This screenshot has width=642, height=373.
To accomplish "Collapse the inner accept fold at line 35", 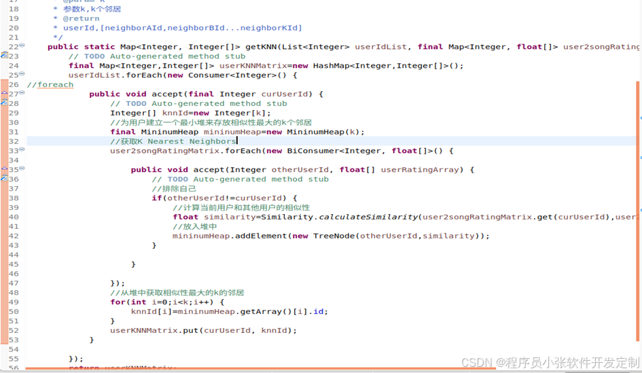I will click(x=22, y=168).
